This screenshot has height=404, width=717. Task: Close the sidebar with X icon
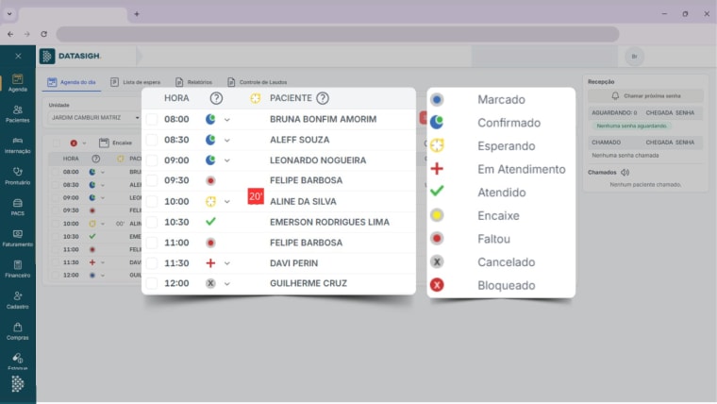pos(18,57)
